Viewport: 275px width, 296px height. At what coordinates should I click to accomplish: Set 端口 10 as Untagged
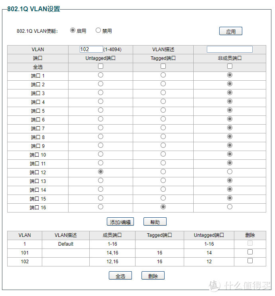tap(100, 154)
